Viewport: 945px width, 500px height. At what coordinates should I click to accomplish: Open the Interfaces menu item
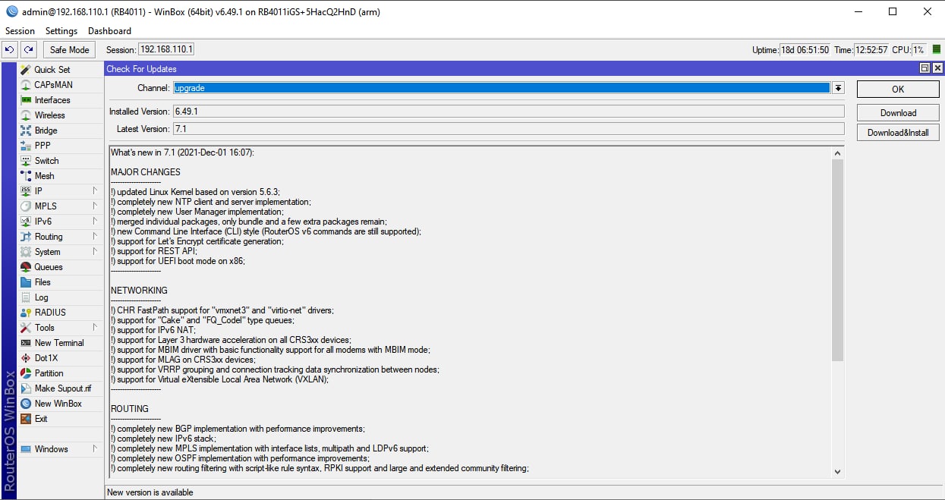61,100
